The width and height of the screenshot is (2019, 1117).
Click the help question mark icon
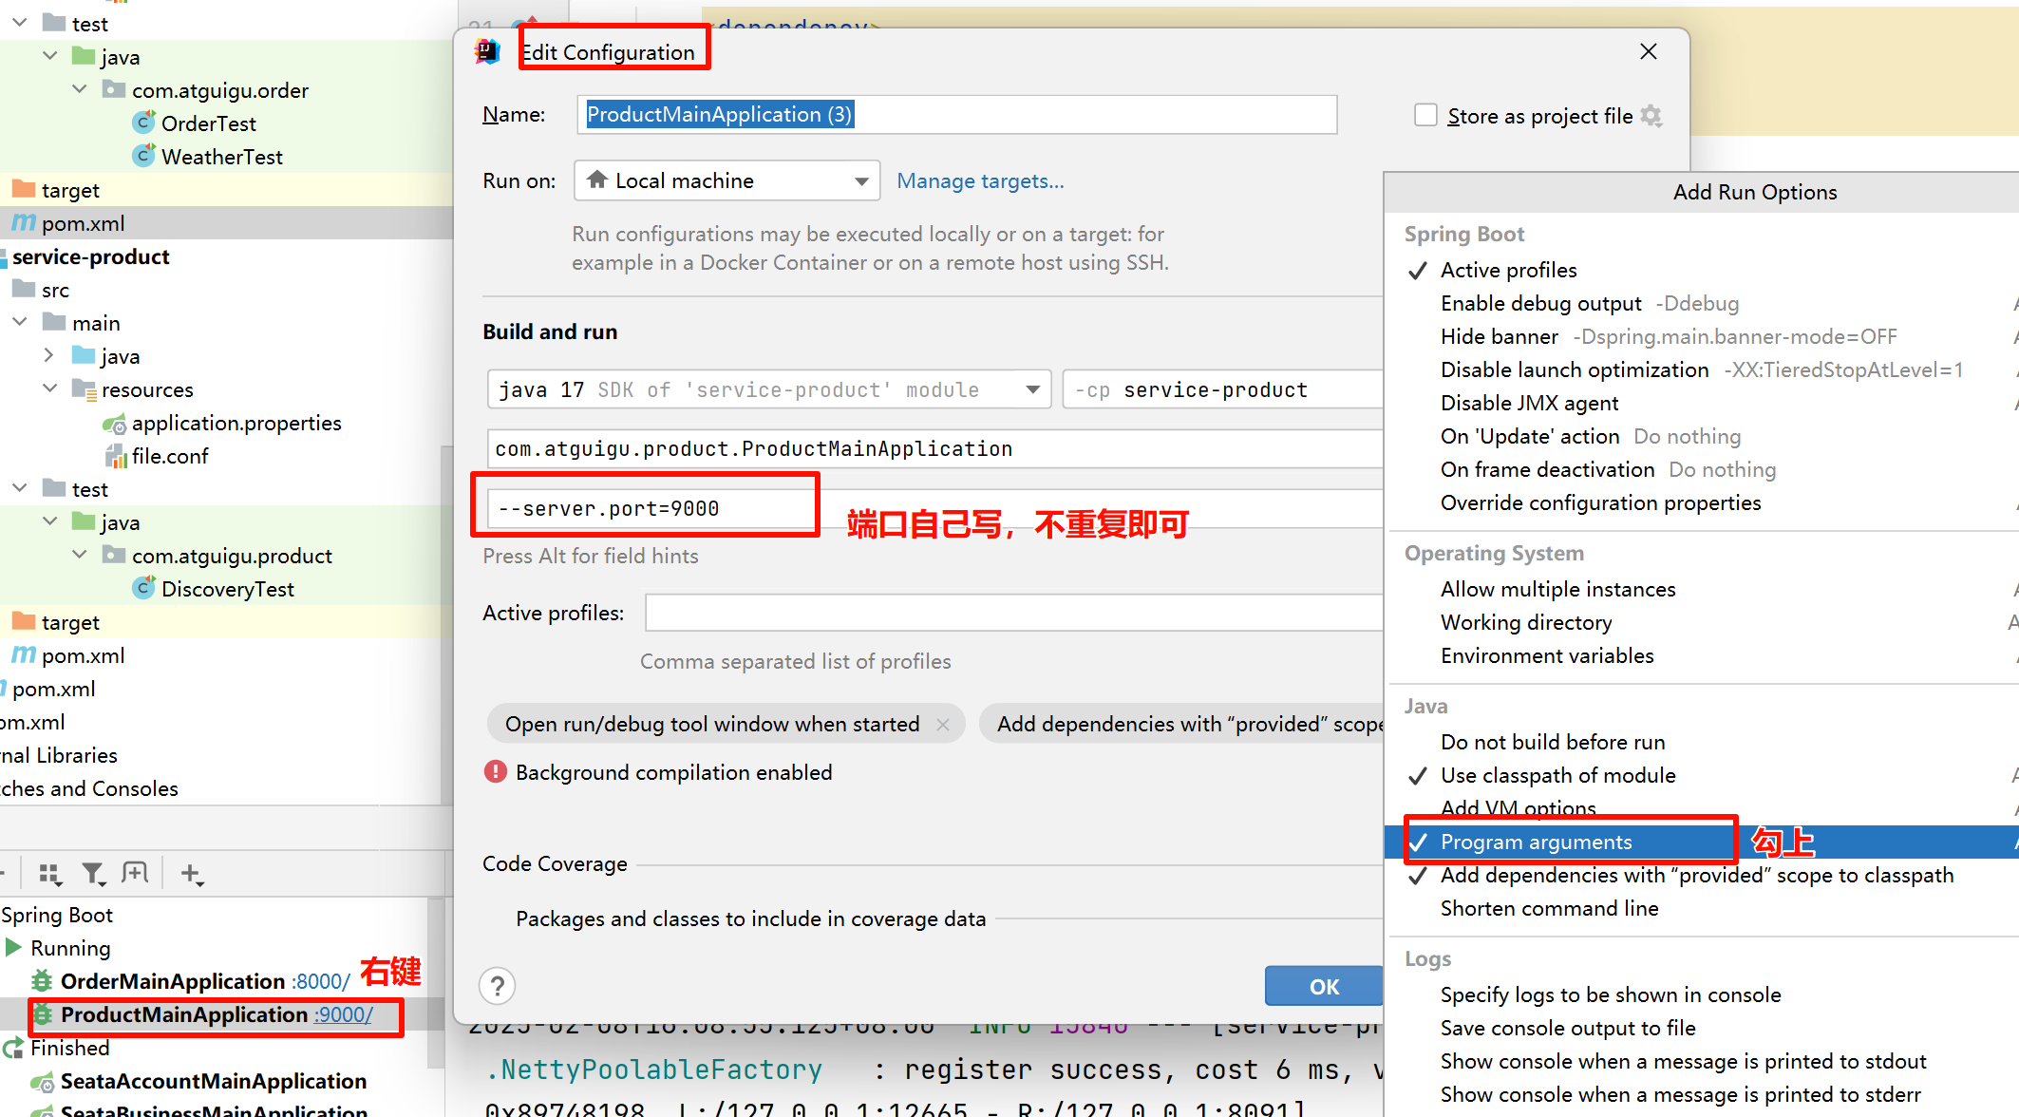tap(498, 986)
